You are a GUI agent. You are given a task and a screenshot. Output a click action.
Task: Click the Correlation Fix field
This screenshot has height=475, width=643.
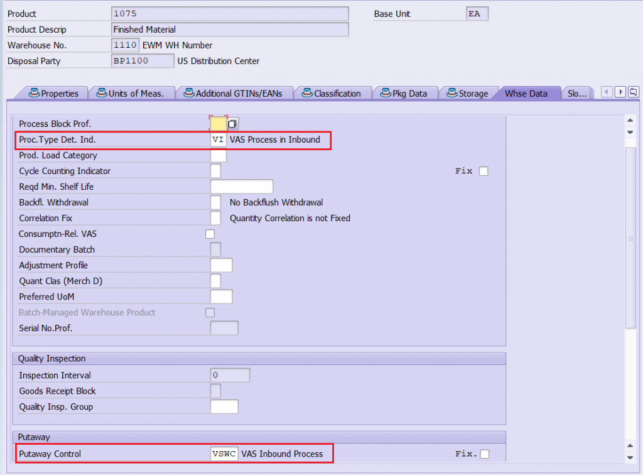tap(215, 218)
